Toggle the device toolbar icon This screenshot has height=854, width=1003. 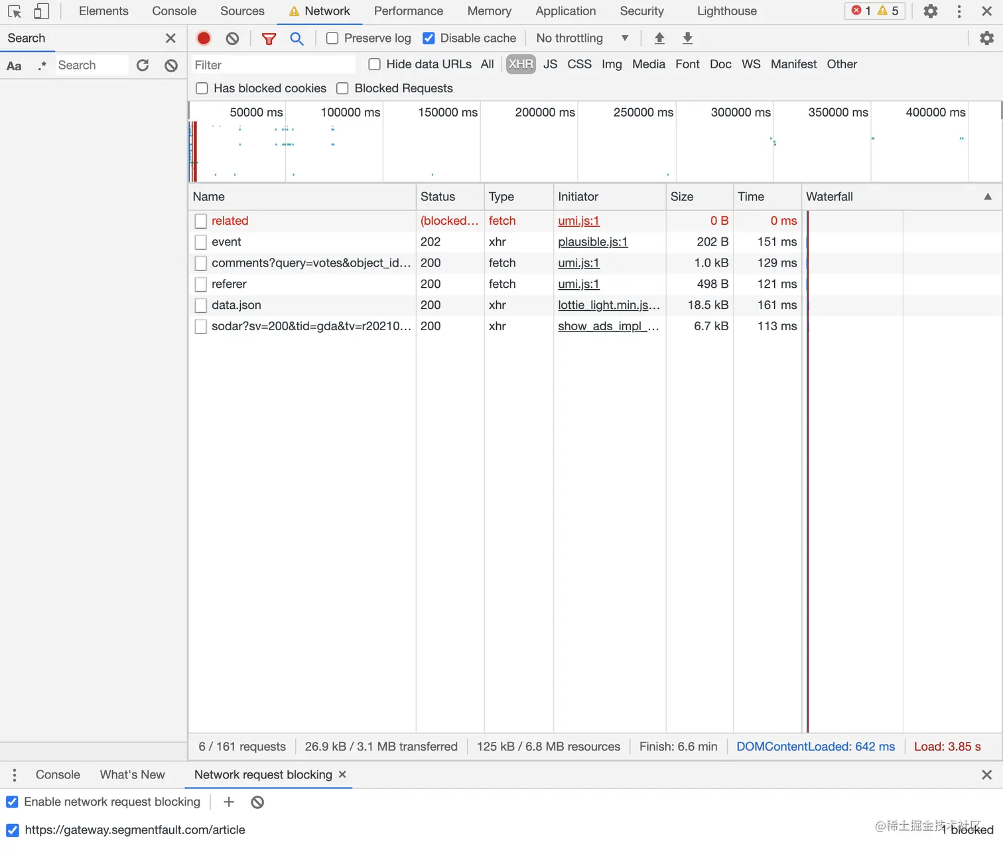pyautogui.click(x=41, y=11)
